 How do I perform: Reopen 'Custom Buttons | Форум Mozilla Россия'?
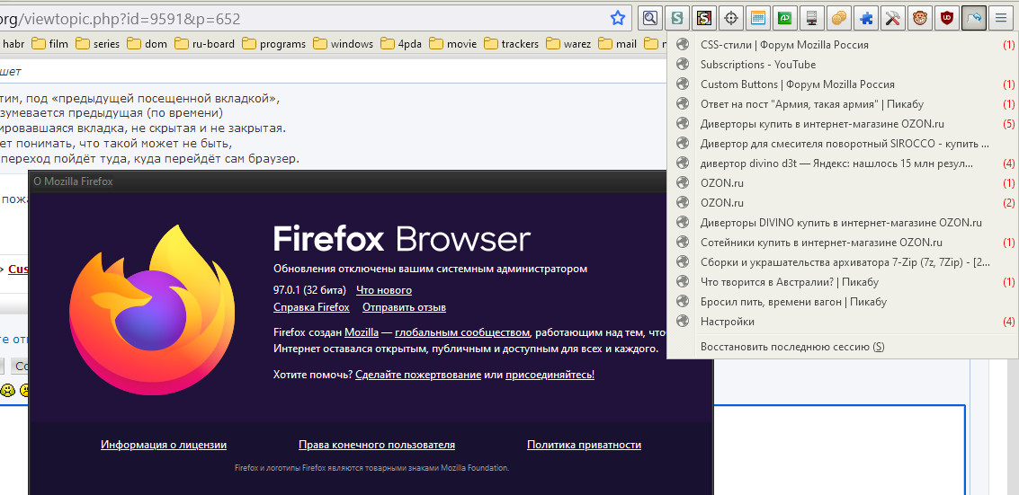(843, 84)
